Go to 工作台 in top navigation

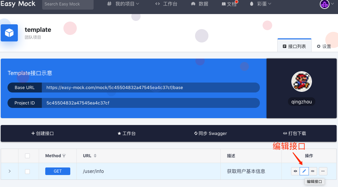point(166,4)
